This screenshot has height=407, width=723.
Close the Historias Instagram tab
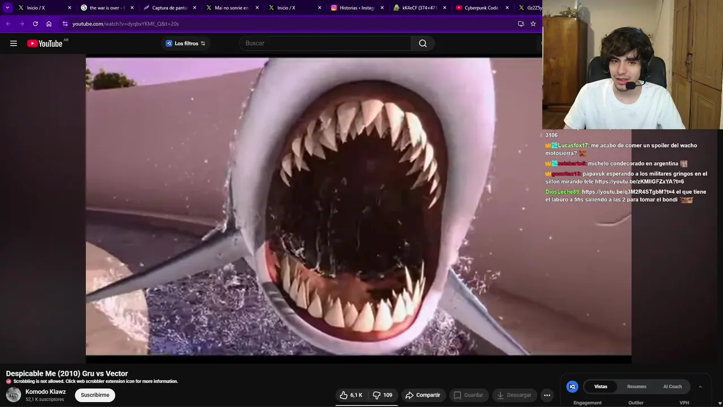[382, 8]
